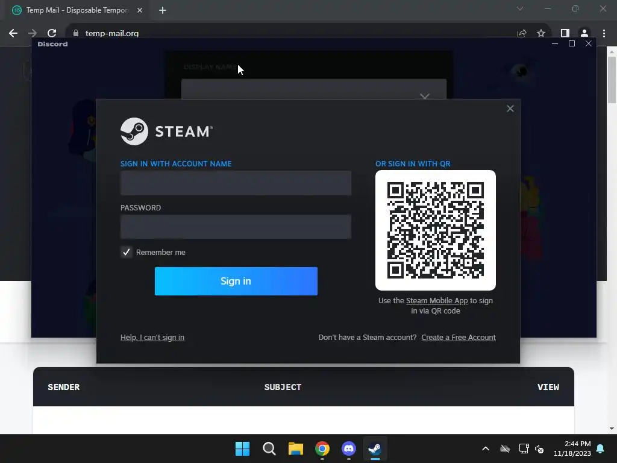
Task: Open Chrome profile avatar menu
Action: point(584,33)
